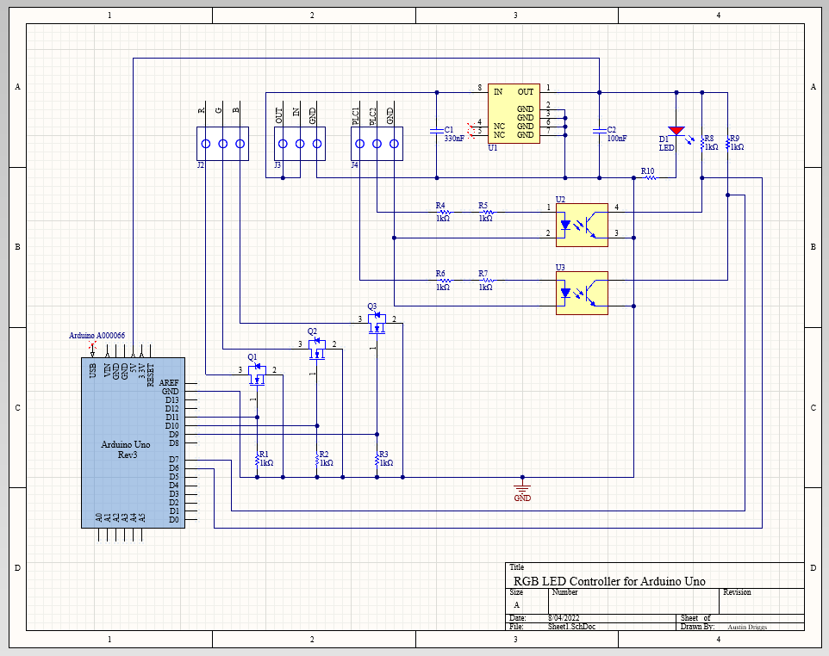Click the Date field showing 8/04/2022
829x656 pixels.
(564, 618)
